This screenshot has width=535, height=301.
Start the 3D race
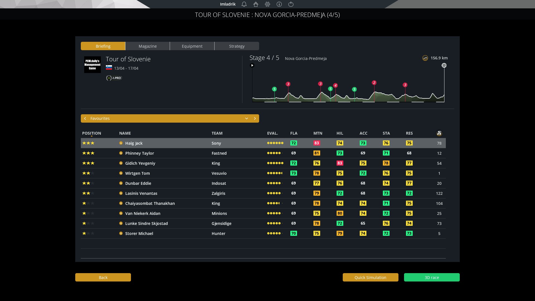(432, 277)
